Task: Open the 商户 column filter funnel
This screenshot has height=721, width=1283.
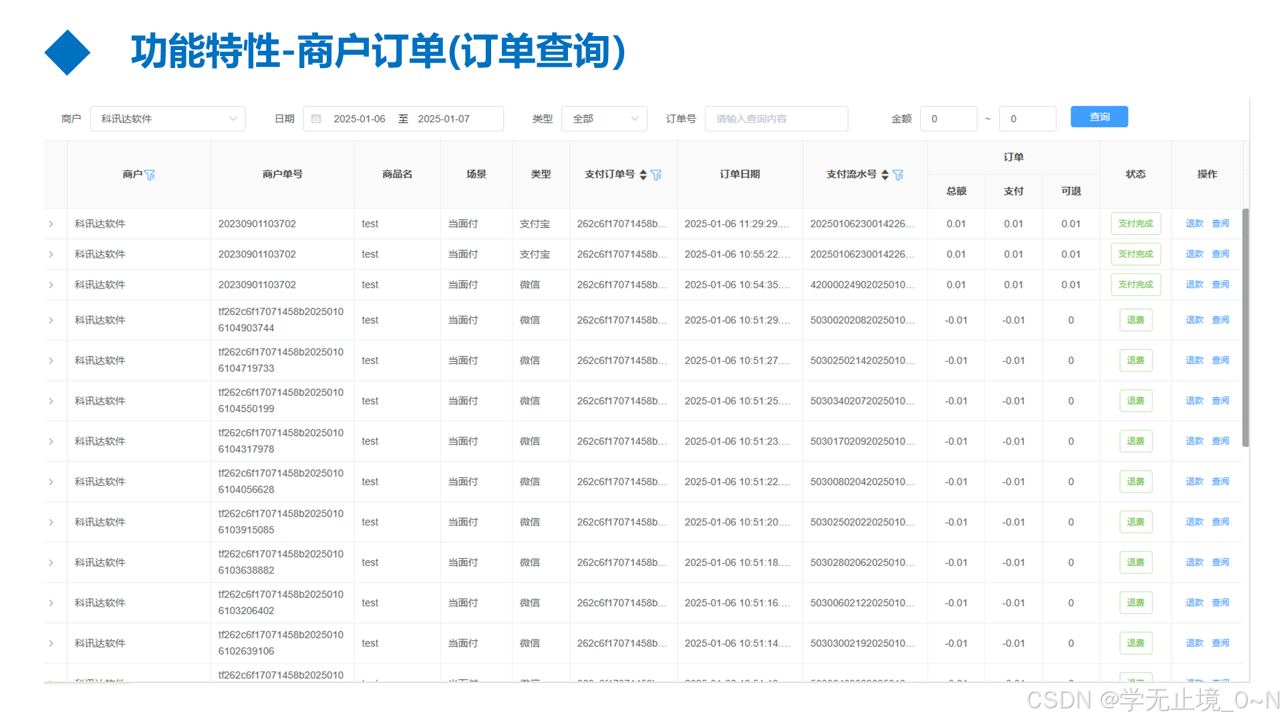Action: coord(150,174)
